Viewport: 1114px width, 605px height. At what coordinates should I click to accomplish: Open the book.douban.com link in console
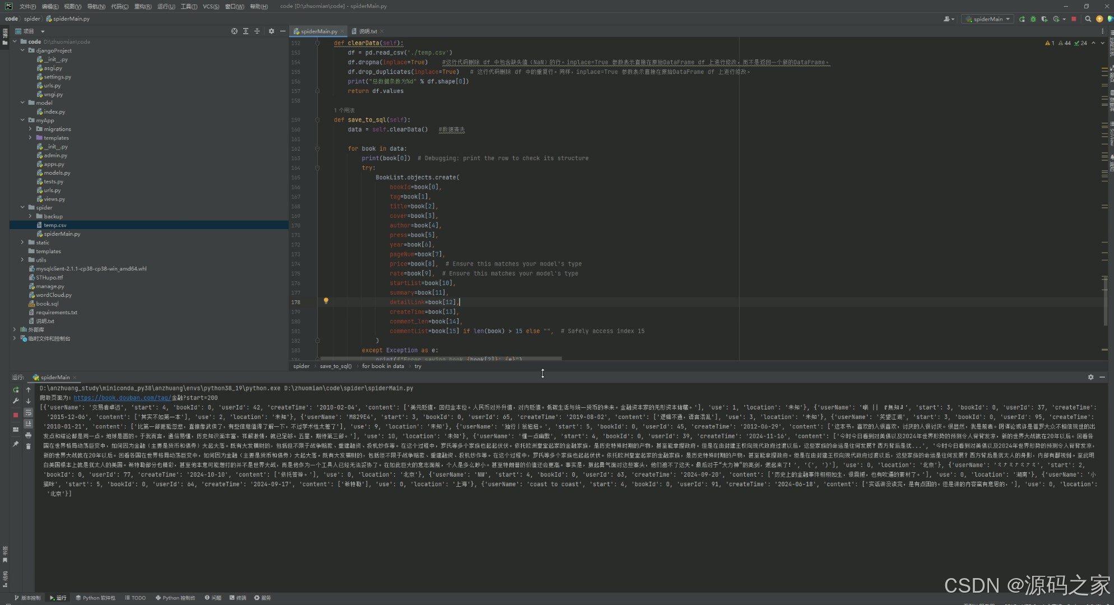pyautogui.click(x=122, y=398)
